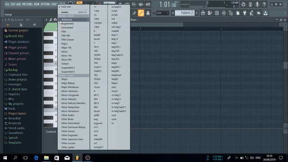Open the Playlist view icon
Viewport: 288px width, 162px height.
tap(203, 13)
